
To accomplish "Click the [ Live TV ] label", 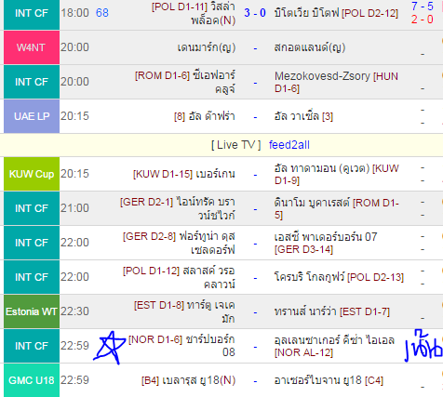I will [x=236, y=145].
